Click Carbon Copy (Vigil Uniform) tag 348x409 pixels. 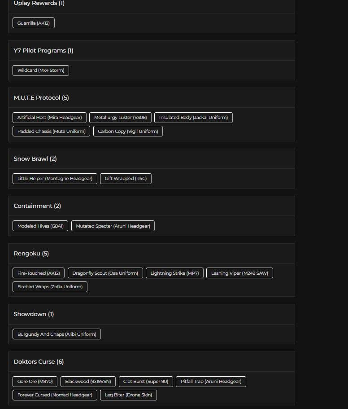128,132
